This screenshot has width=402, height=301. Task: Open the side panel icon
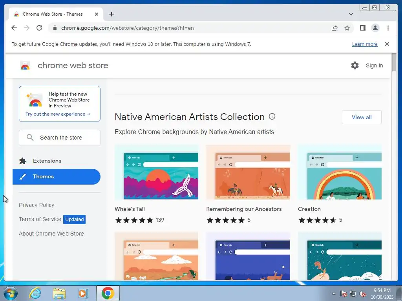coord(362,28)
